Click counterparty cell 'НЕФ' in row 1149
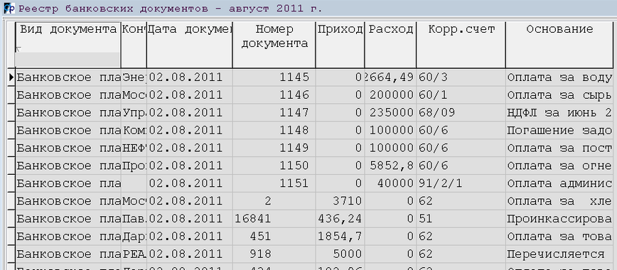 pos(134,148)
